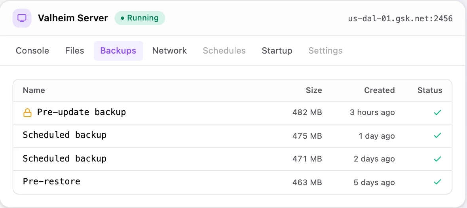Click the 5 days ago timestamp

[374, 182]
